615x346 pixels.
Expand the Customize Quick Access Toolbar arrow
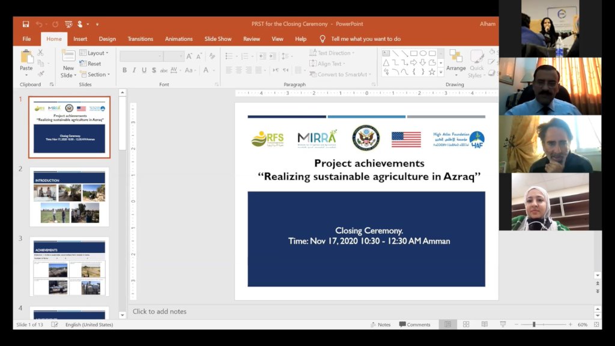97,24
